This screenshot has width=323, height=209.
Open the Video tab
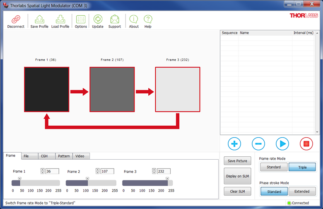[x=81, y=156]
